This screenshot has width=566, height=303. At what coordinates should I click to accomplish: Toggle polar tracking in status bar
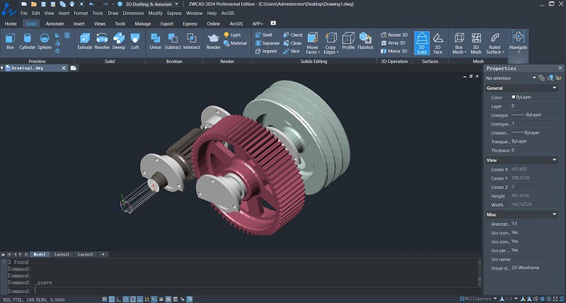point(126,299)
